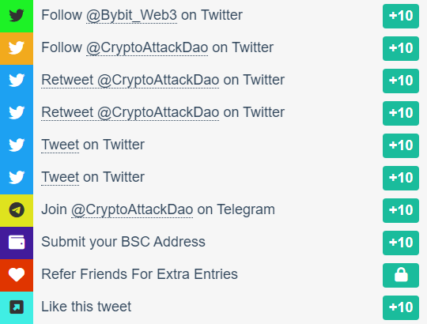This screenshot has height=324, width=427.
Task: Click the Telegram icon on yellow background
Action: point(17,210)
